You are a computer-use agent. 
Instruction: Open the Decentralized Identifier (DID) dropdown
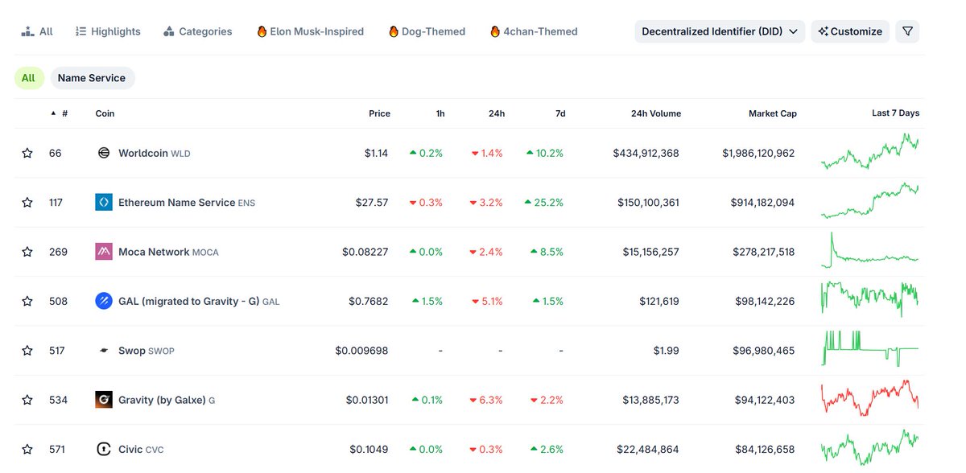[720, 31]
